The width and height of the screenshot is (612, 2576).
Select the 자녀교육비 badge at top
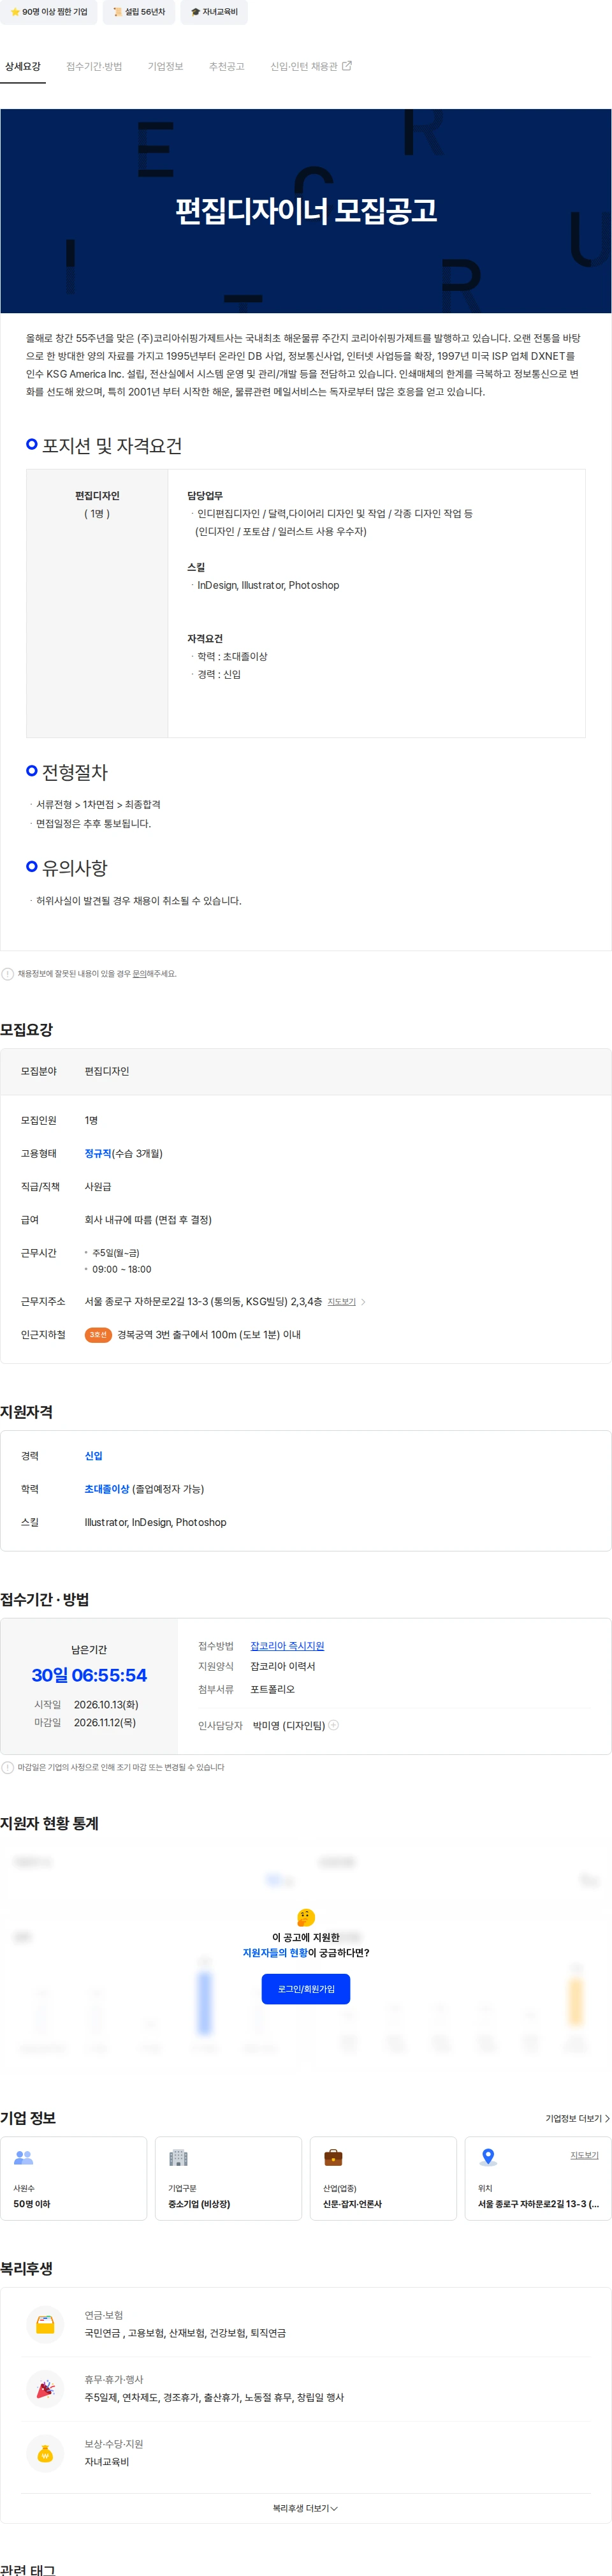[214, 12]
